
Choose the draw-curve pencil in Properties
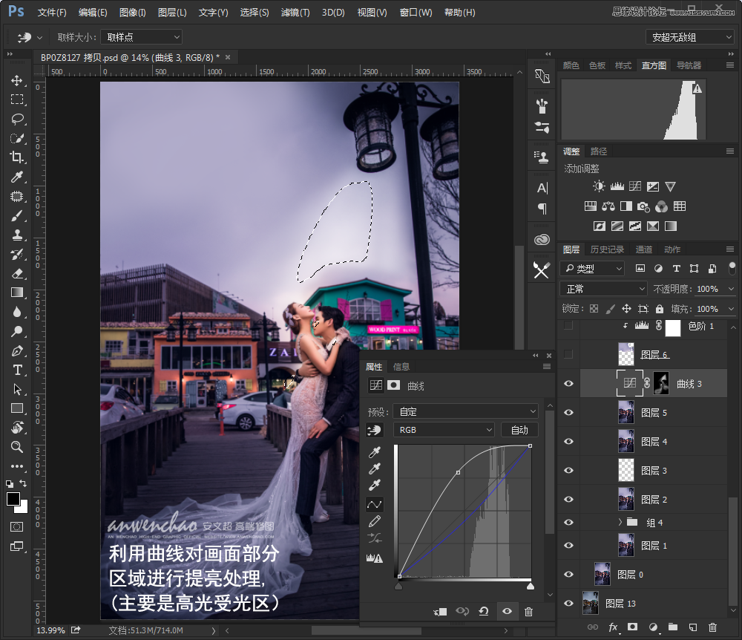pyautogui.click(x=374, y=521)
